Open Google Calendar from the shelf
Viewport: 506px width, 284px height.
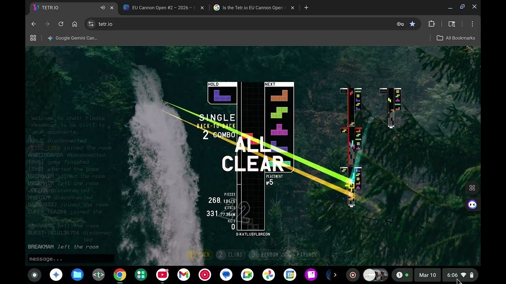click(290, 275)
